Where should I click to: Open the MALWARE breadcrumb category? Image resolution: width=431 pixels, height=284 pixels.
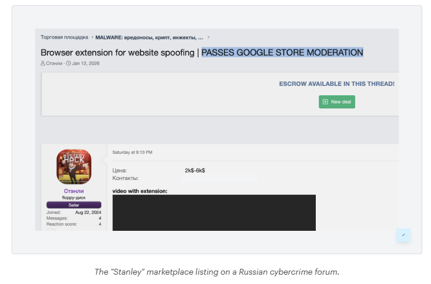(x=149, y=37)
